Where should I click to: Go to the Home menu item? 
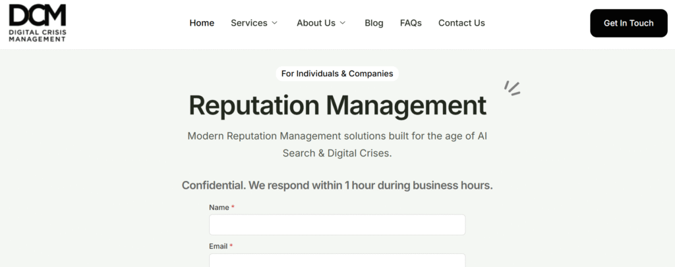click(x=202, y=23)
